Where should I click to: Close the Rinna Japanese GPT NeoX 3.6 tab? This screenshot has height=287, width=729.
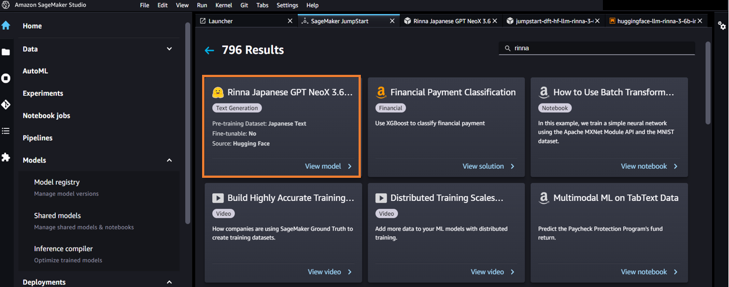[x=494, y=21]
